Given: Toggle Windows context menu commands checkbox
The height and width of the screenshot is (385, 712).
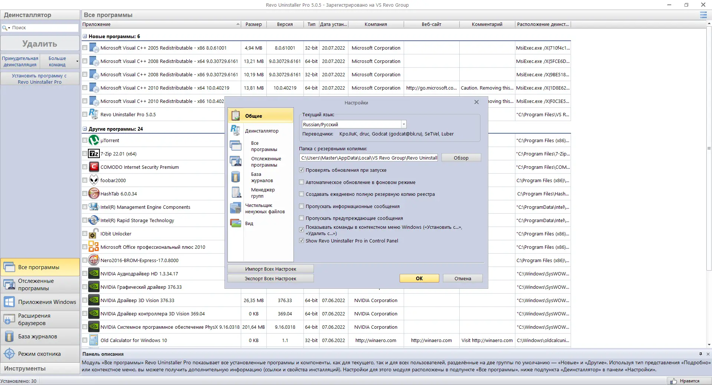Looking at the screenshot, I should (x=302, y=230).
